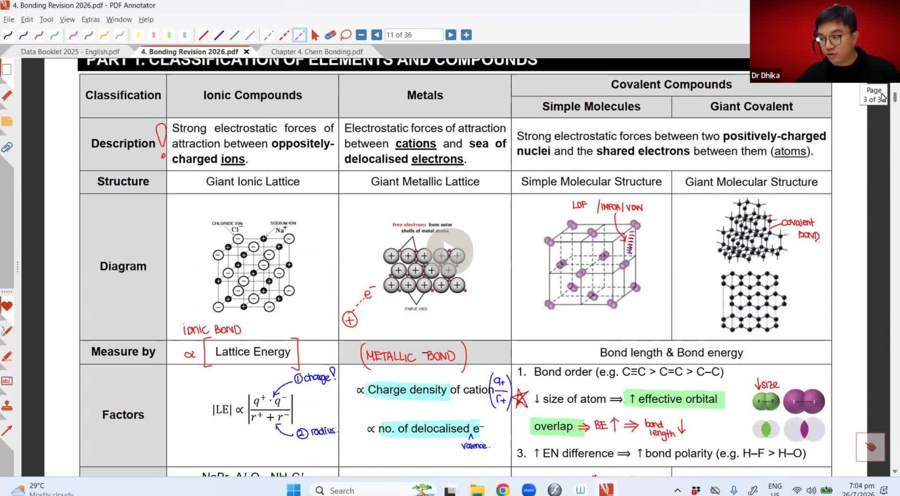Click the scroll down arrow at bottom right
900x496 pixels.
click(x=895, y=471)
